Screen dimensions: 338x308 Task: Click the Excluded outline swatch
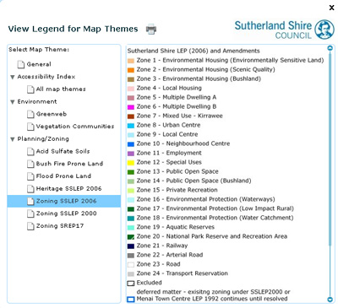(x=131, y=284)
